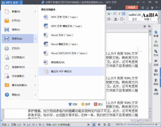
Task: Switch to full screen view icon
Action: pos(89,124)
